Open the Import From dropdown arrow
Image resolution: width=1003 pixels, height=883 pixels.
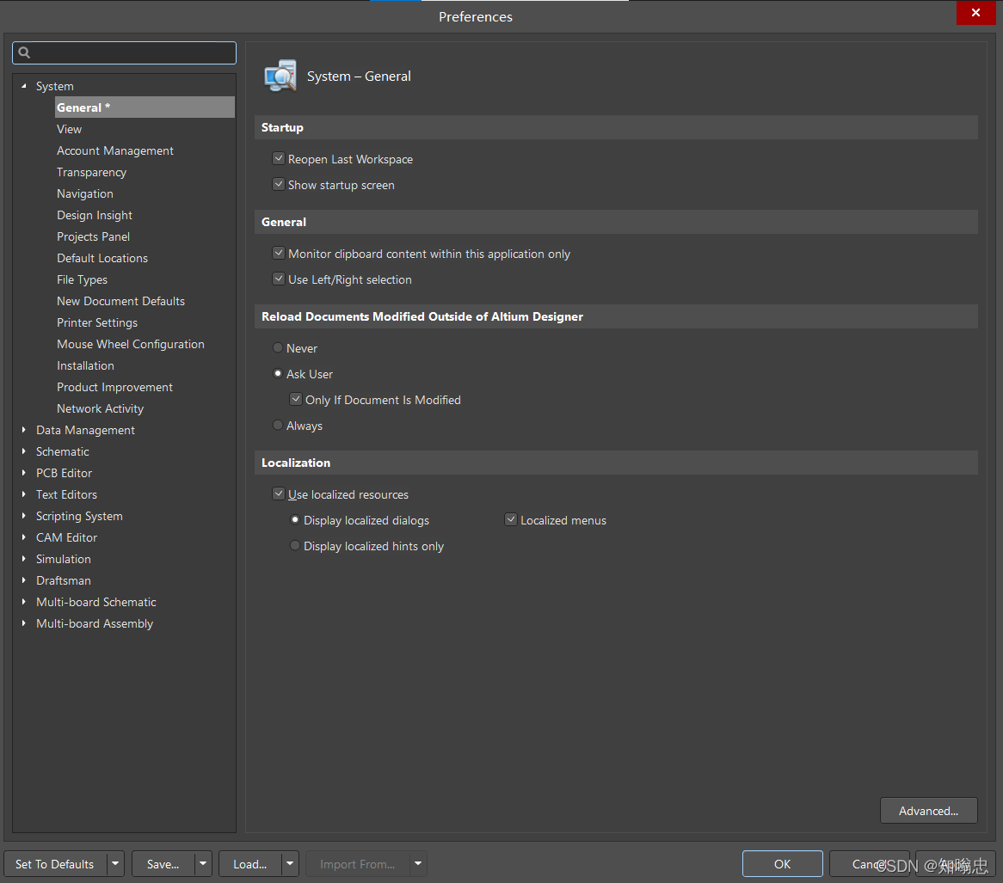tap(418, 864)
